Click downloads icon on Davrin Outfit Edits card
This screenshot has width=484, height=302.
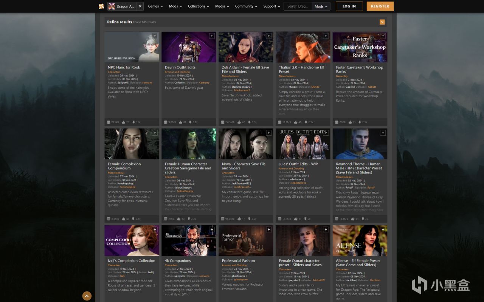pos(191,122)
